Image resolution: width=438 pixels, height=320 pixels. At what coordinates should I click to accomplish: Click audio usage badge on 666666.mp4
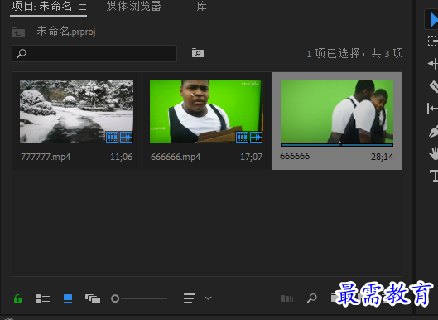256,137
